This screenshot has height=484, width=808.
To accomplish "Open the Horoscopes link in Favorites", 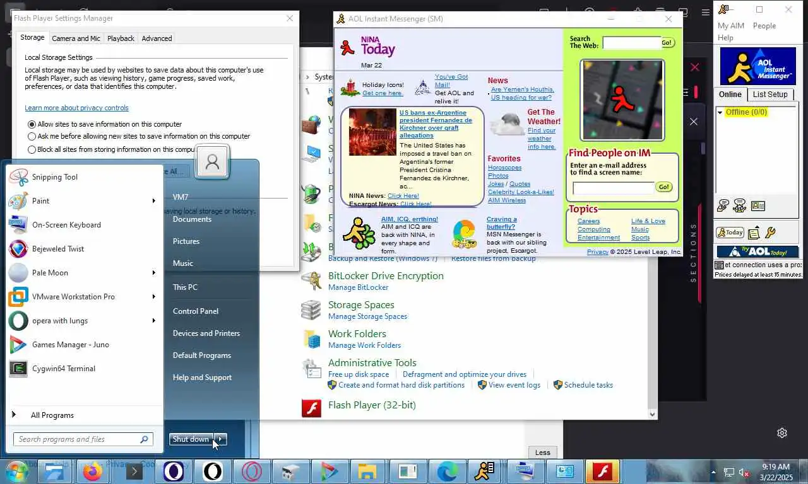I will (504, 168).
